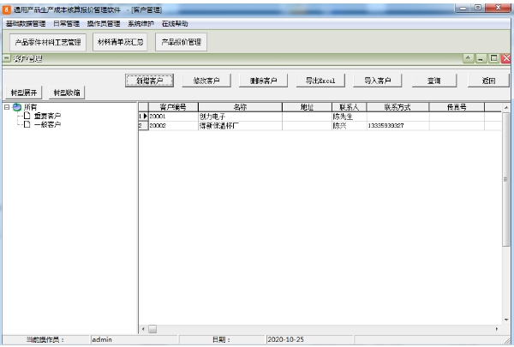This screenshot has height=347, width=514.
Task: Export the list with 导出Excel button
Action: [320, 81]
